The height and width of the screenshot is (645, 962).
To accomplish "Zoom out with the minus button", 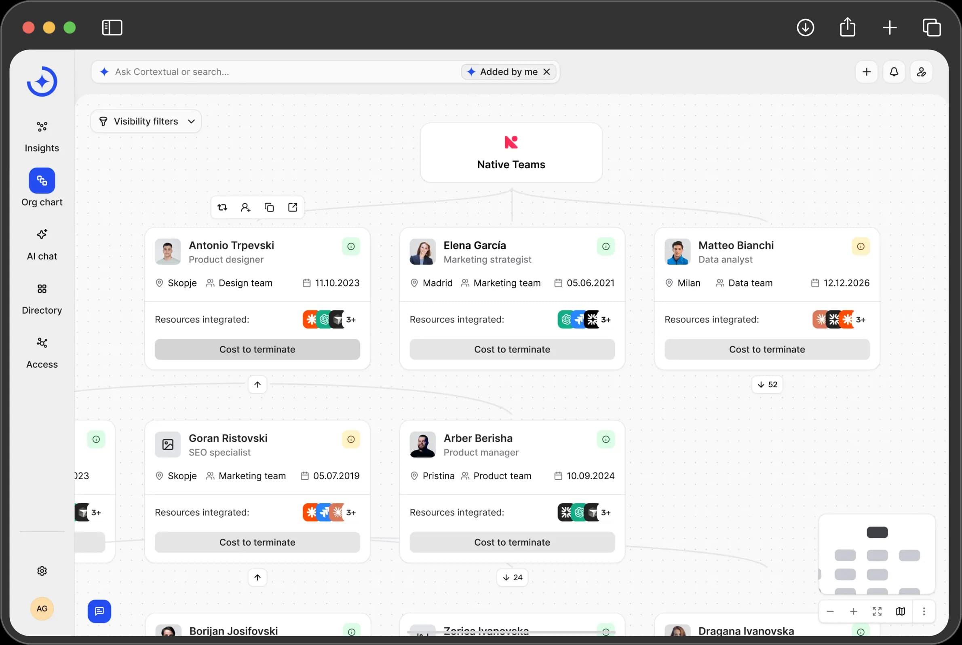I will (x=830, y=612).
